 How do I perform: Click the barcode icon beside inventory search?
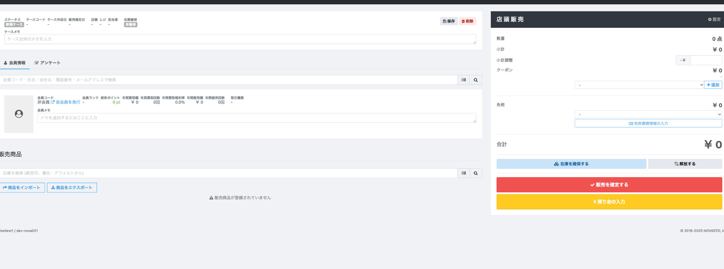coord(464,173)
